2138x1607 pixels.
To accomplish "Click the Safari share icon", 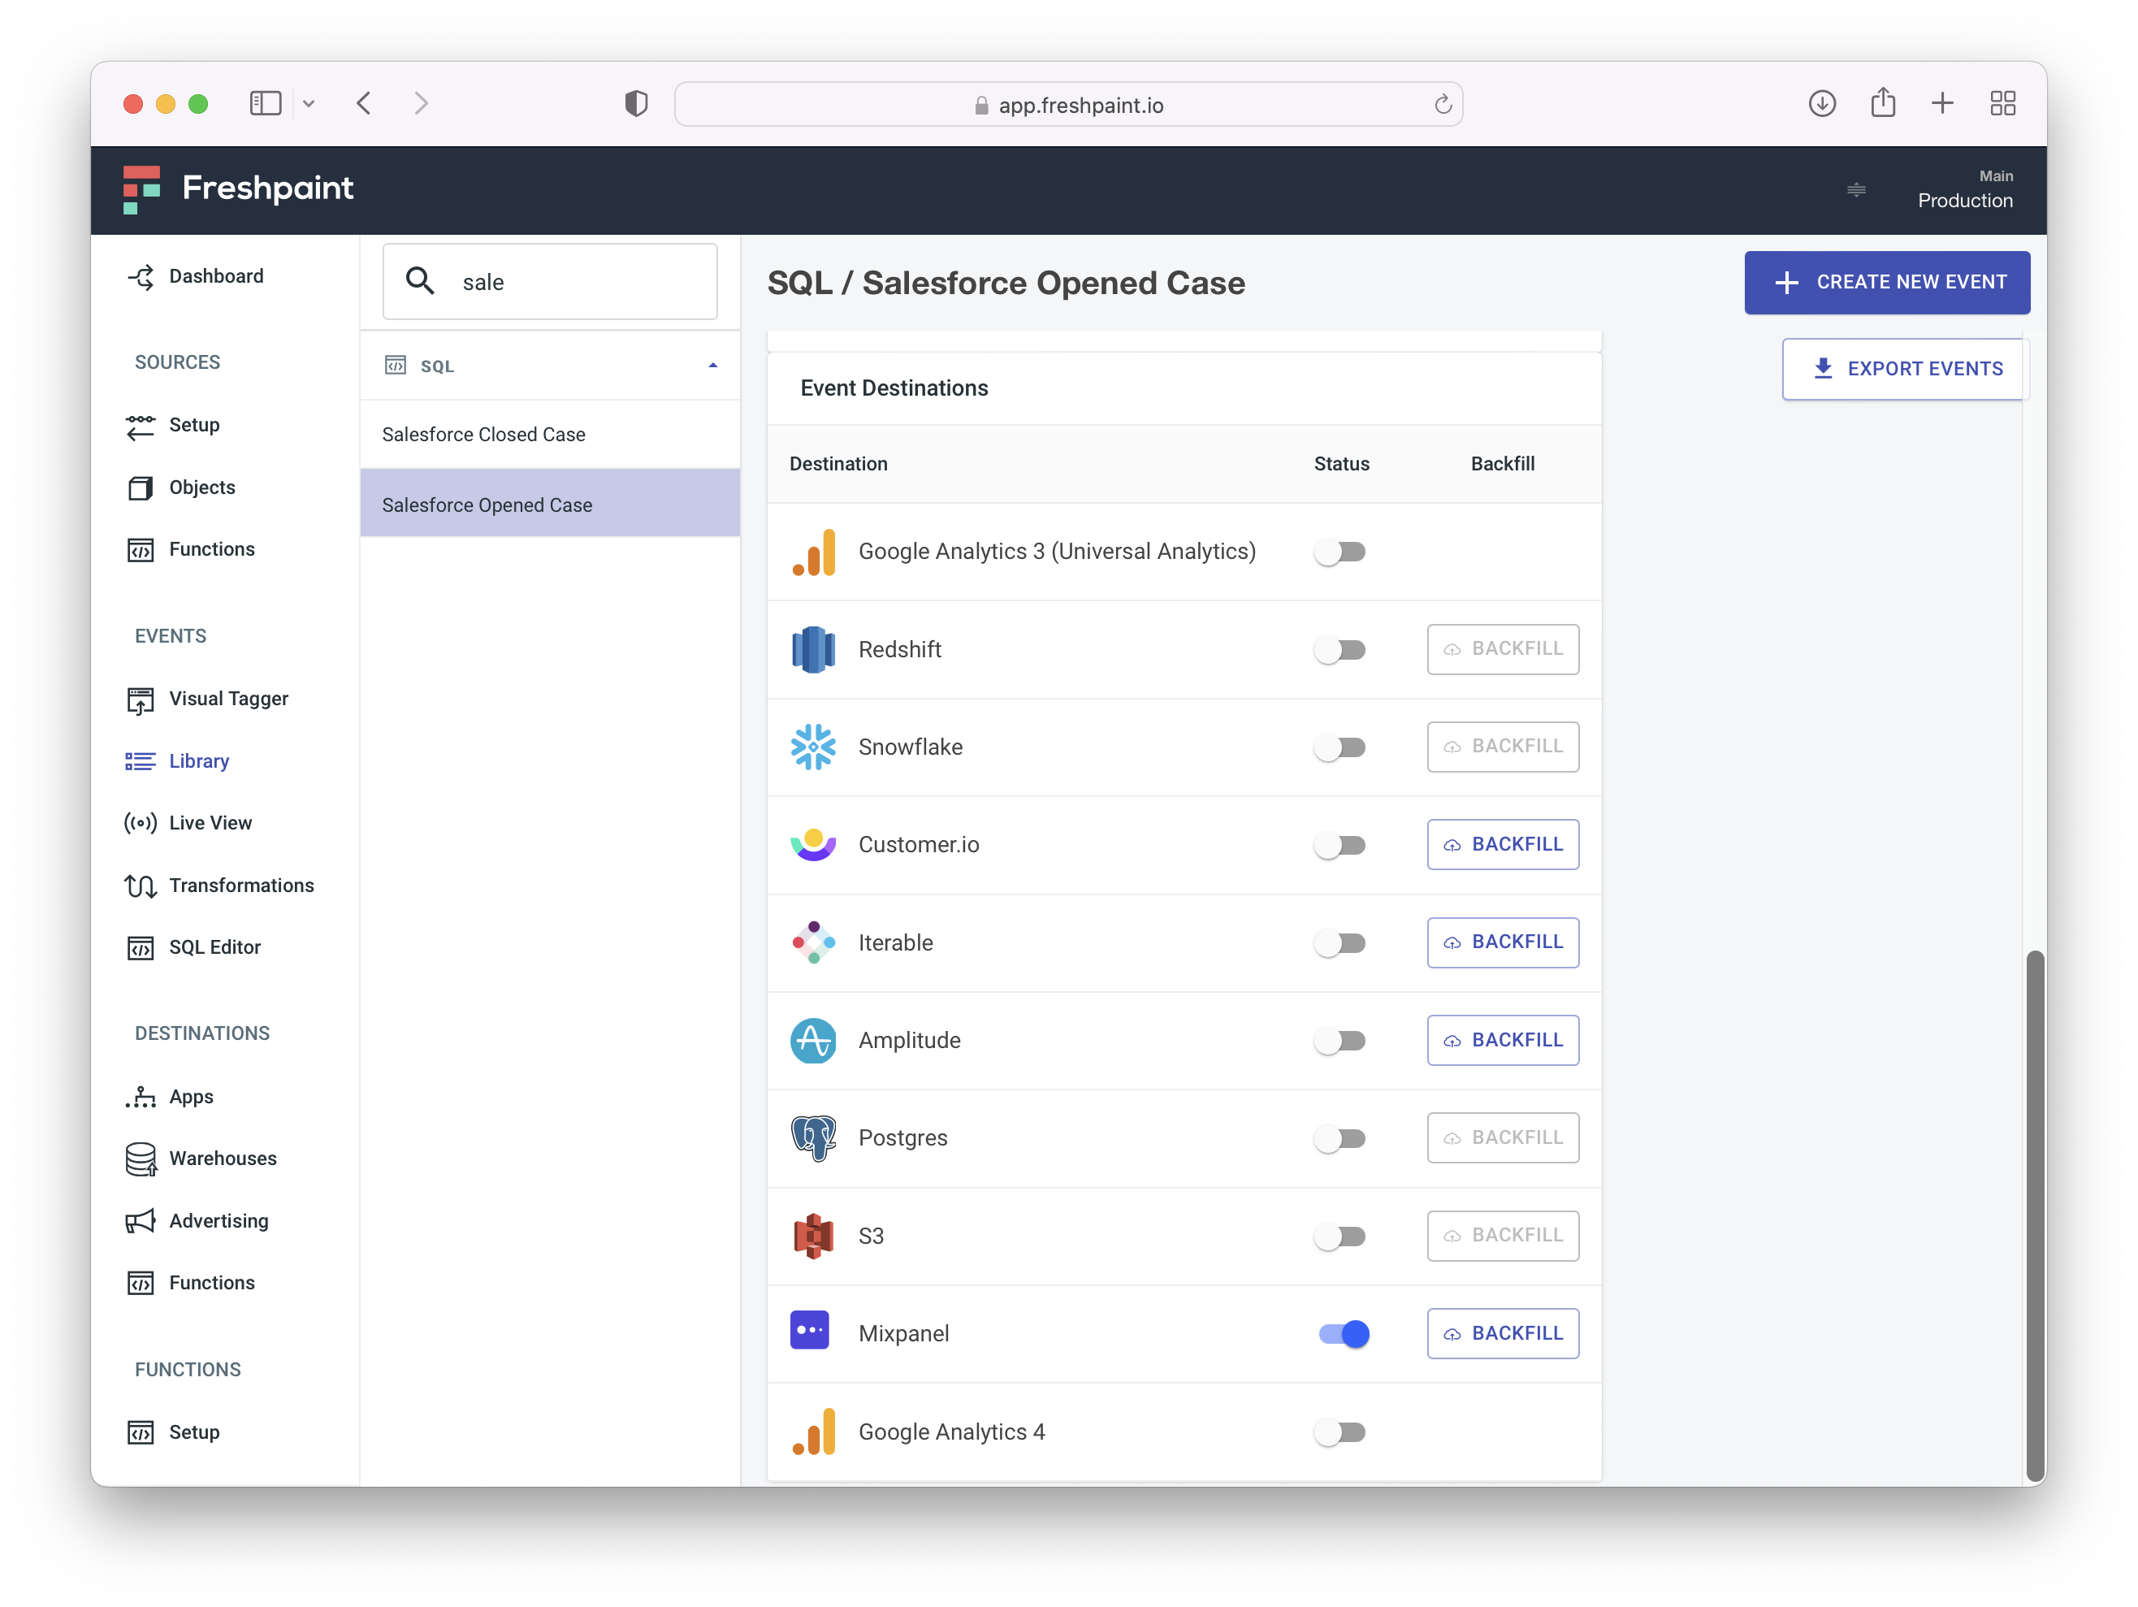I will pyautogui.click(x=1882, y=103).
